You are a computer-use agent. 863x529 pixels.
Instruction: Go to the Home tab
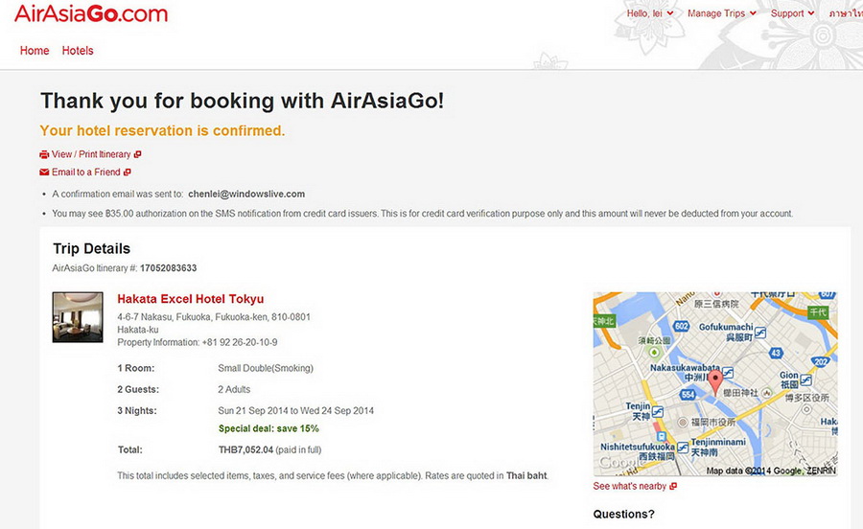tap(35, 51)
